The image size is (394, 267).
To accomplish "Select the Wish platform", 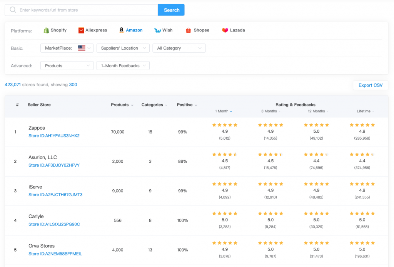I will [163, 30].
